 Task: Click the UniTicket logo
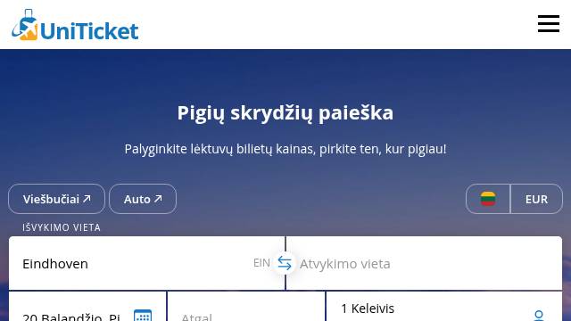(75, 25)
